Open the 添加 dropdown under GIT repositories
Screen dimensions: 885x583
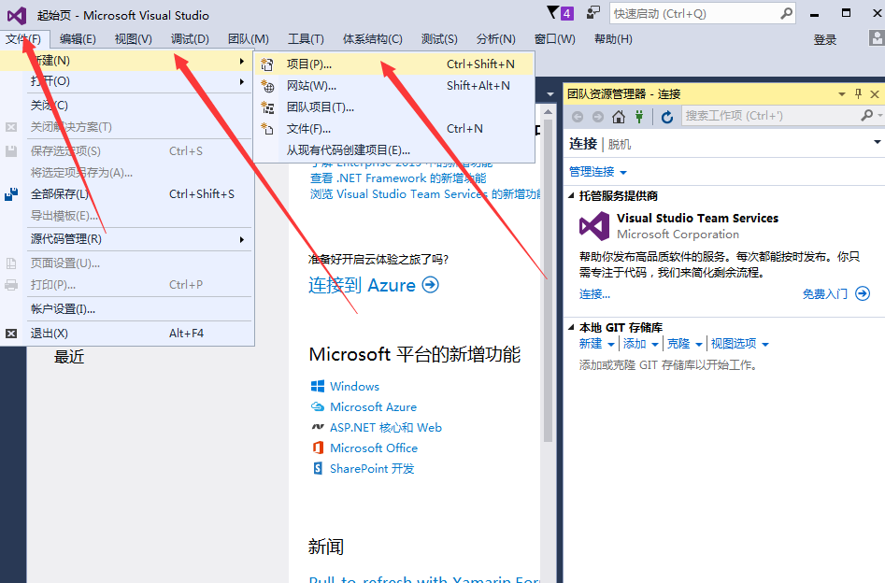[x=655, y=344]
